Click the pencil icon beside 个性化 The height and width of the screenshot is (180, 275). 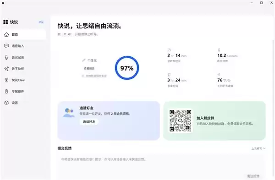tap(84, 60)
